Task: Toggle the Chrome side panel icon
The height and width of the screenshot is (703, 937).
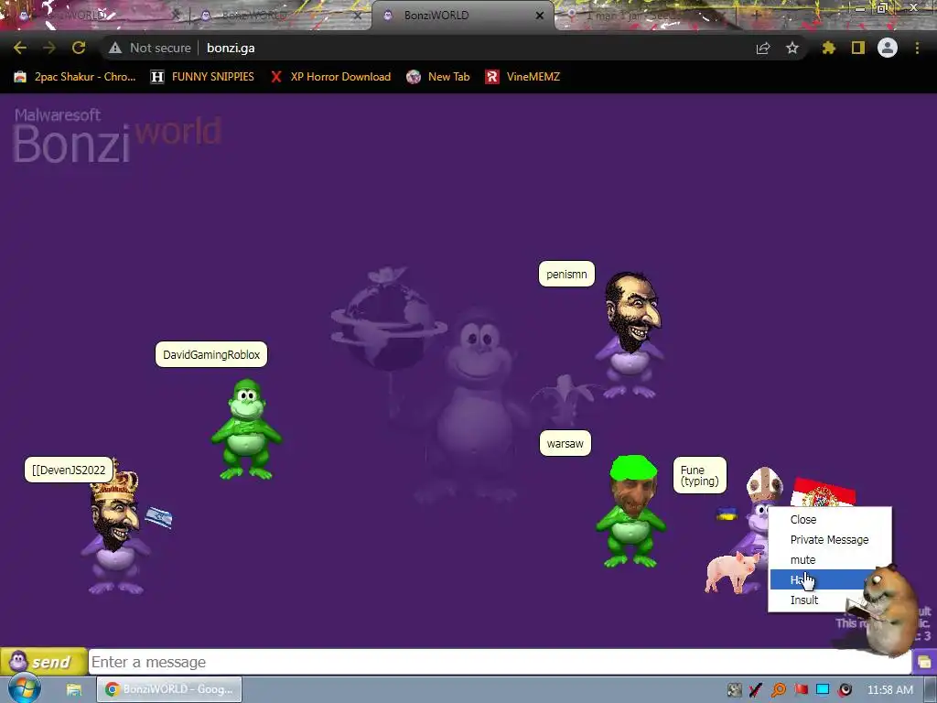Action: click(858, 48)
